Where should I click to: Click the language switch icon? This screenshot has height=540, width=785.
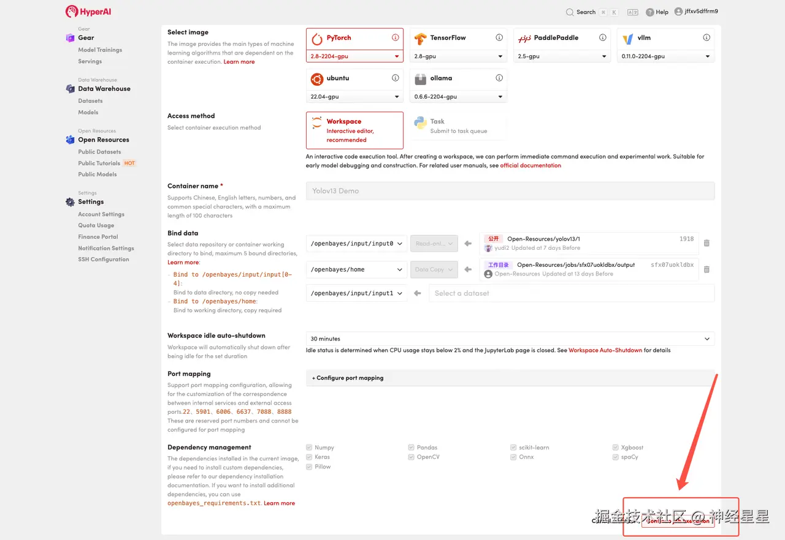(x=633, y=12)
